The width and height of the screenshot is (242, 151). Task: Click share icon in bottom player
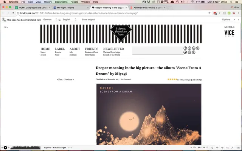(212, 148)
